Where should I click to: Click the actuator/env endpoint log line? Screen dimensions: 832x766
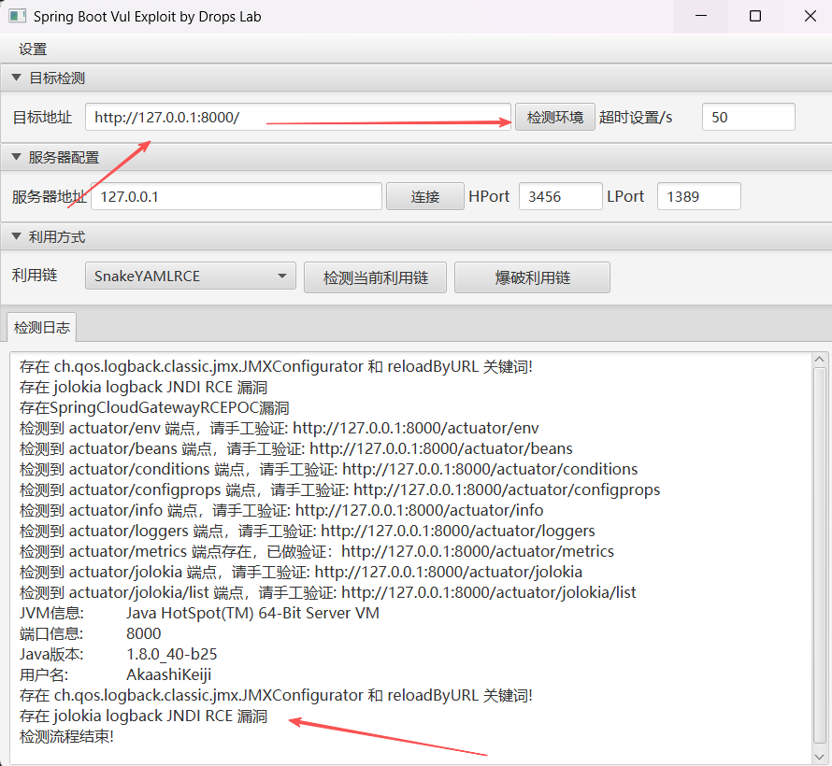(x=280, y=429)
